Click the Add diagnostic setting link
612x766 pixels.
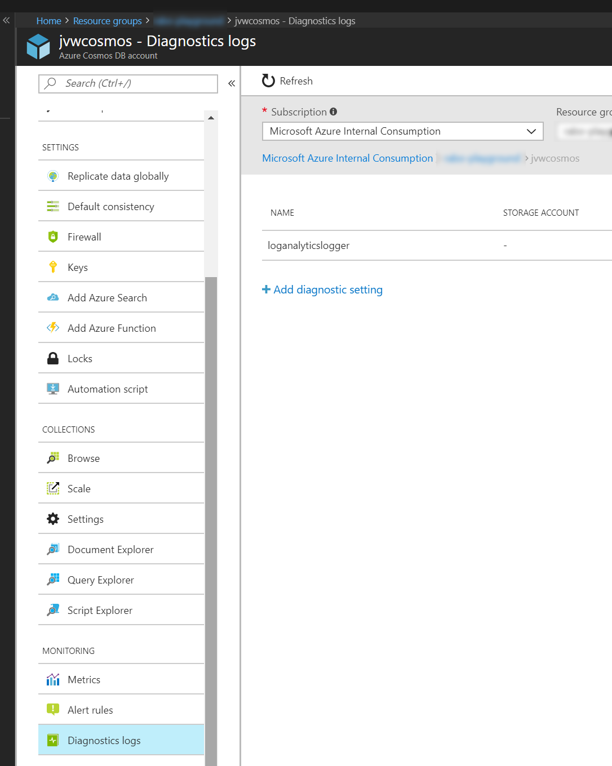point(322,290)
